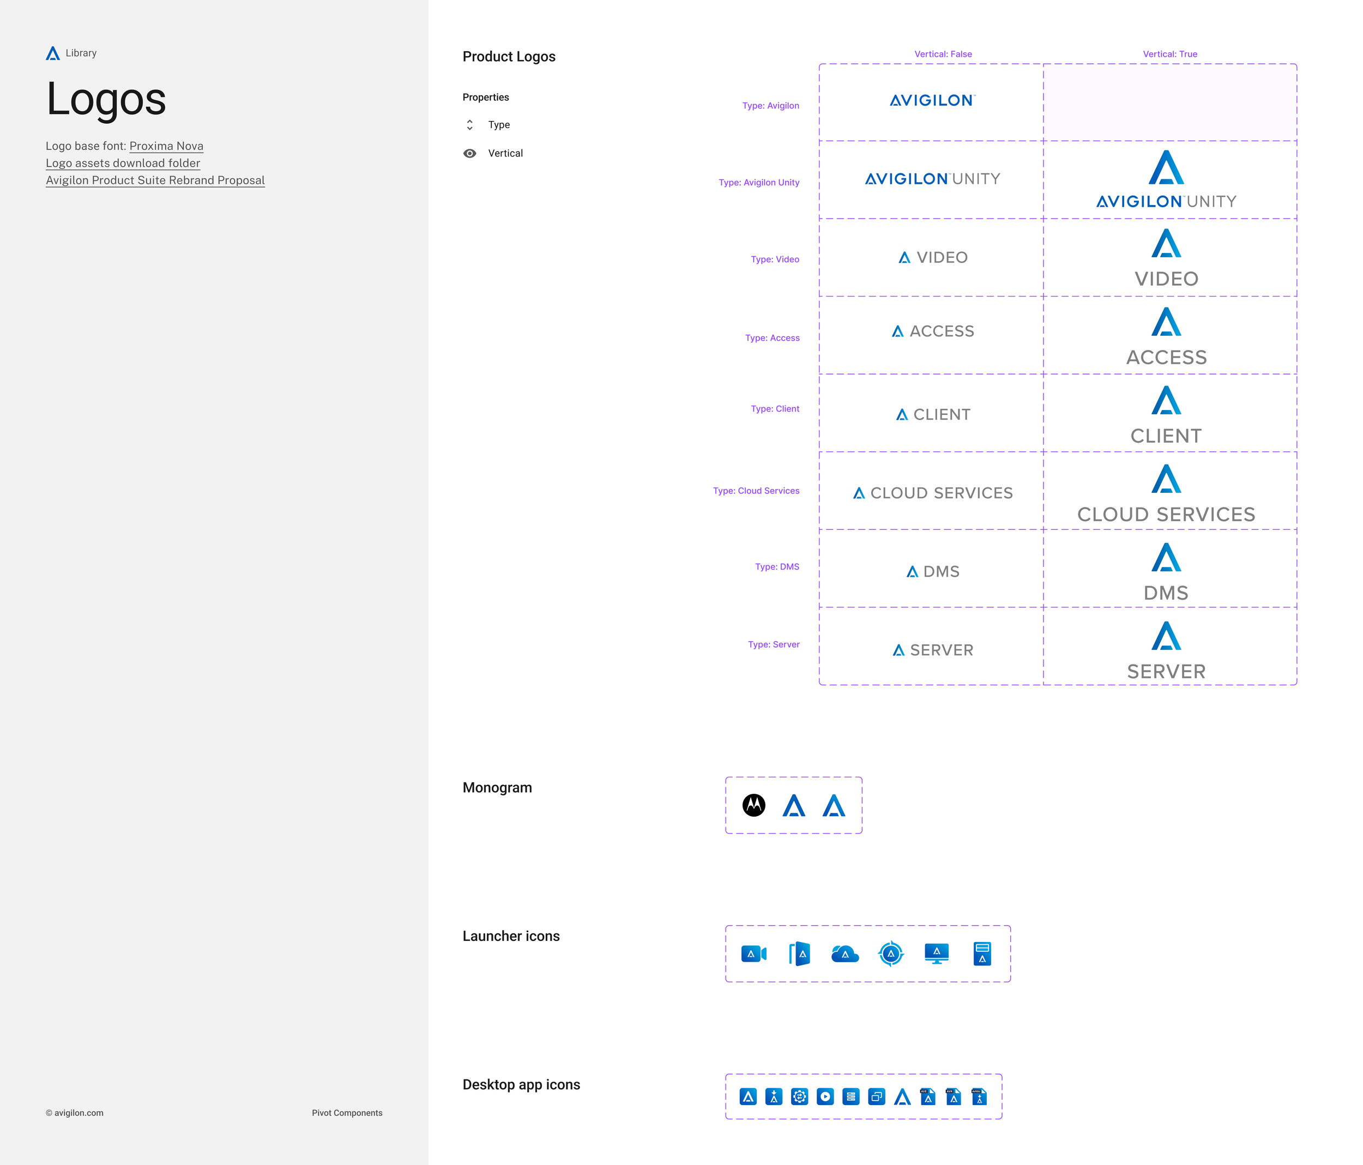
Task: Select the gear settings desktop app icon
Action: (799, 1097)
